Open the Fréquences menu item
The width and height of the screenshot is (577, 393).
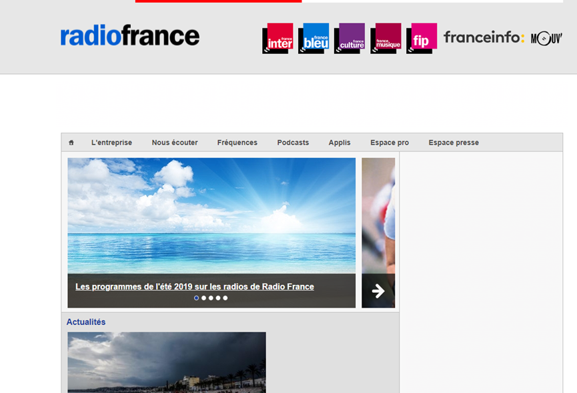click(237, 142)
